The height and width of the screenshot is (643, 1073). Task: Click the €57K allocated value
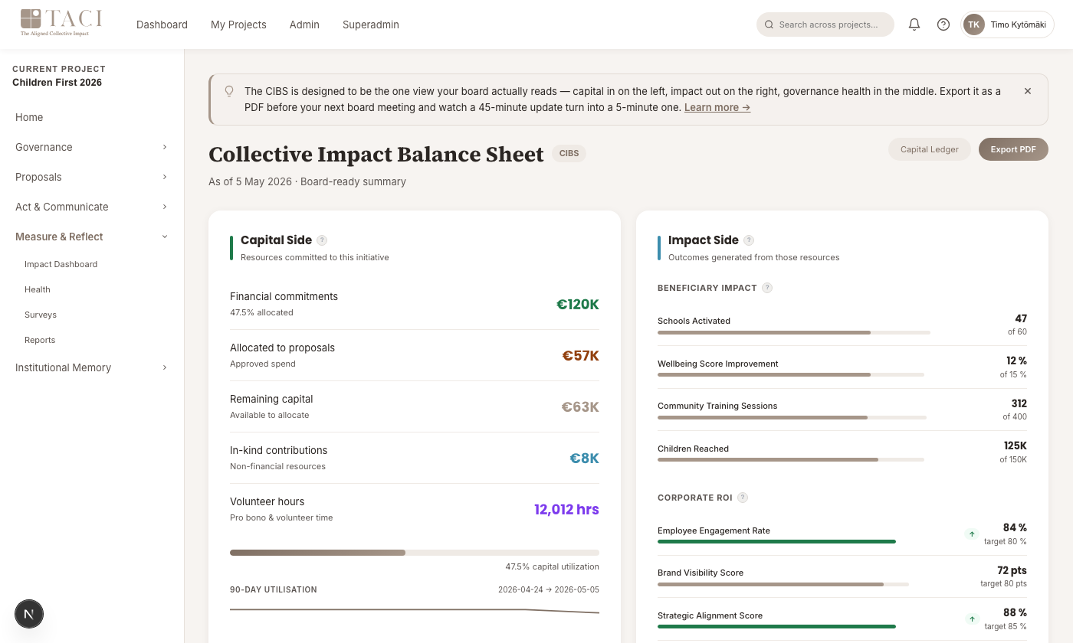coord(581,356)
